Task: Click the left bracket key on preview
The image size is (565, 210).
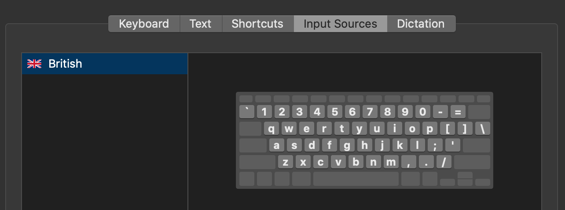Action: pos(448,129)
